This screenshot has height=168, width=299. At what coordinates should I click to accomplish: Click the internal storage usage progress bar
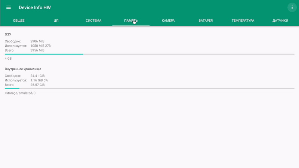coord(149,88)
